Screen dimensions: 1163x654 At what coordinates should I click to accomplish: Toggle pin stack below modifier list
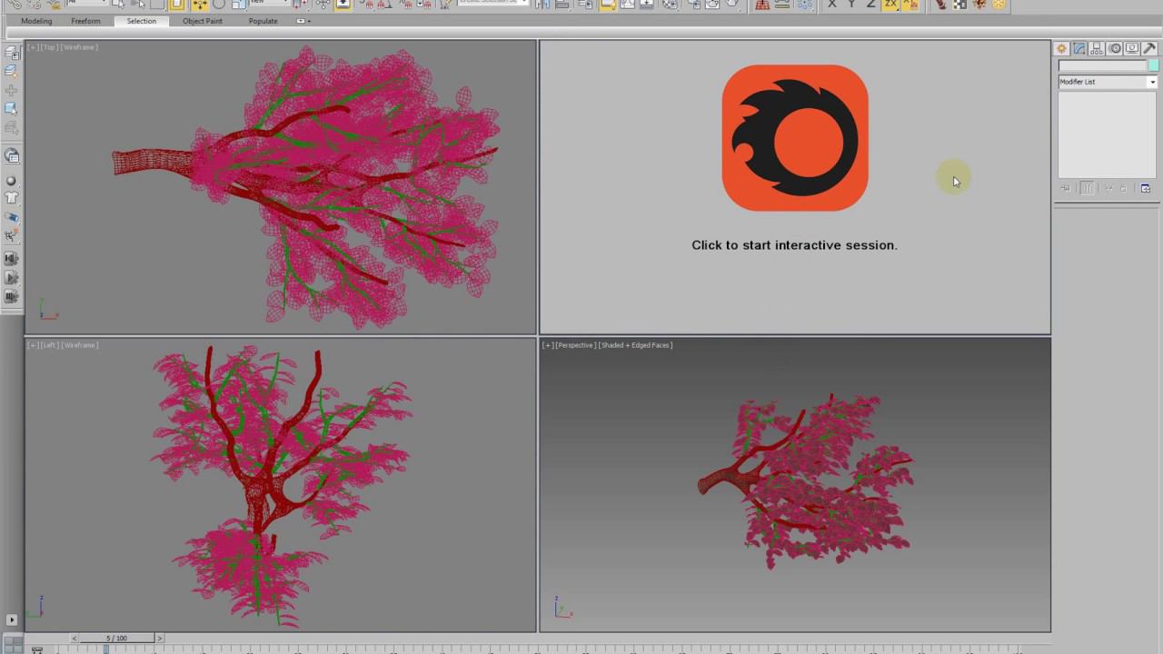[x=1066, y=189]
